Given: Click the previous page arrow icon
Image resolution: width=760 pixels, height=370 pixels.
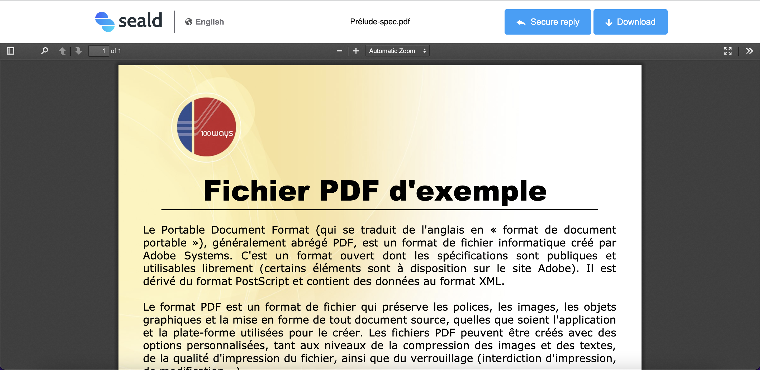Looking at the screenshot, I should (x=61, y=50).
